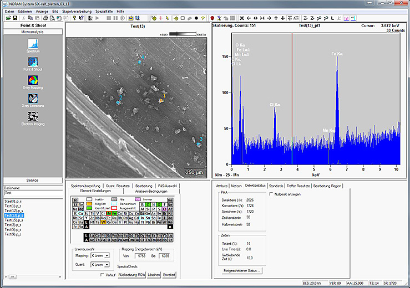Screen dimensions: 410x288
Task: Select the Point & Shoot mode icon
Action: (x=33, y=62)
